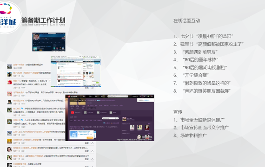The image size is (265, 167).
Task: Open the dark blue profile screenshot thumbnail
Action: click(49, 42)
